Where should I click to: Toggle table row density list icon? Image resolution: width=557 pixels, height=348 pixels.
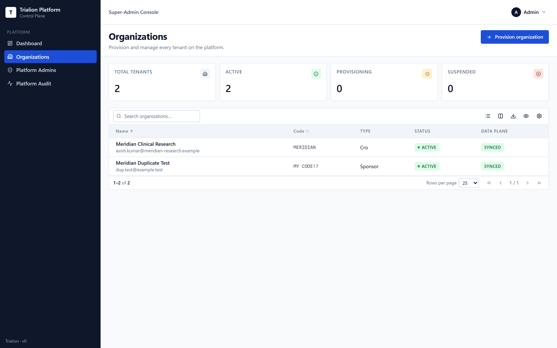click(x=488, y=116)
